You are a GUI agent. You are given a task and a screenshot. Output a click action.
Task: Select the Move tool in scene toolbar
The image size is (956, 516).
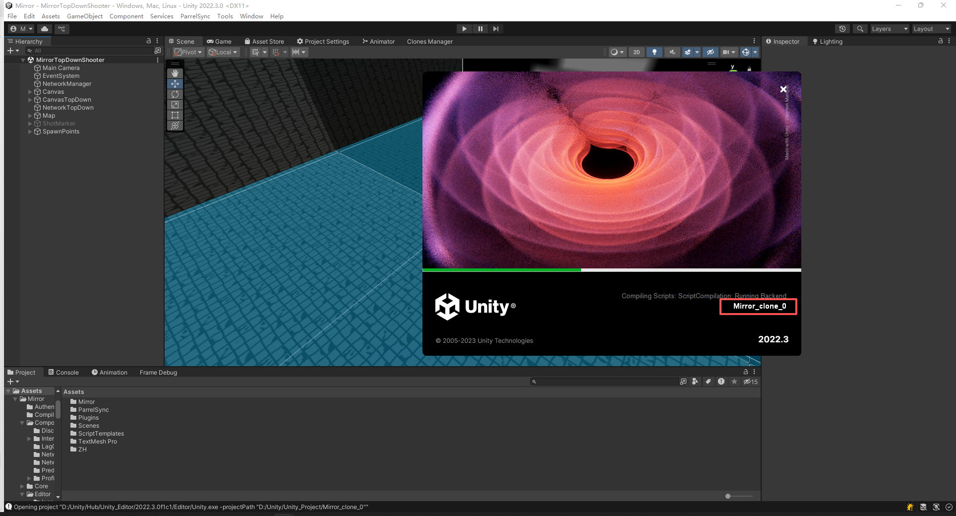[175, 84]
